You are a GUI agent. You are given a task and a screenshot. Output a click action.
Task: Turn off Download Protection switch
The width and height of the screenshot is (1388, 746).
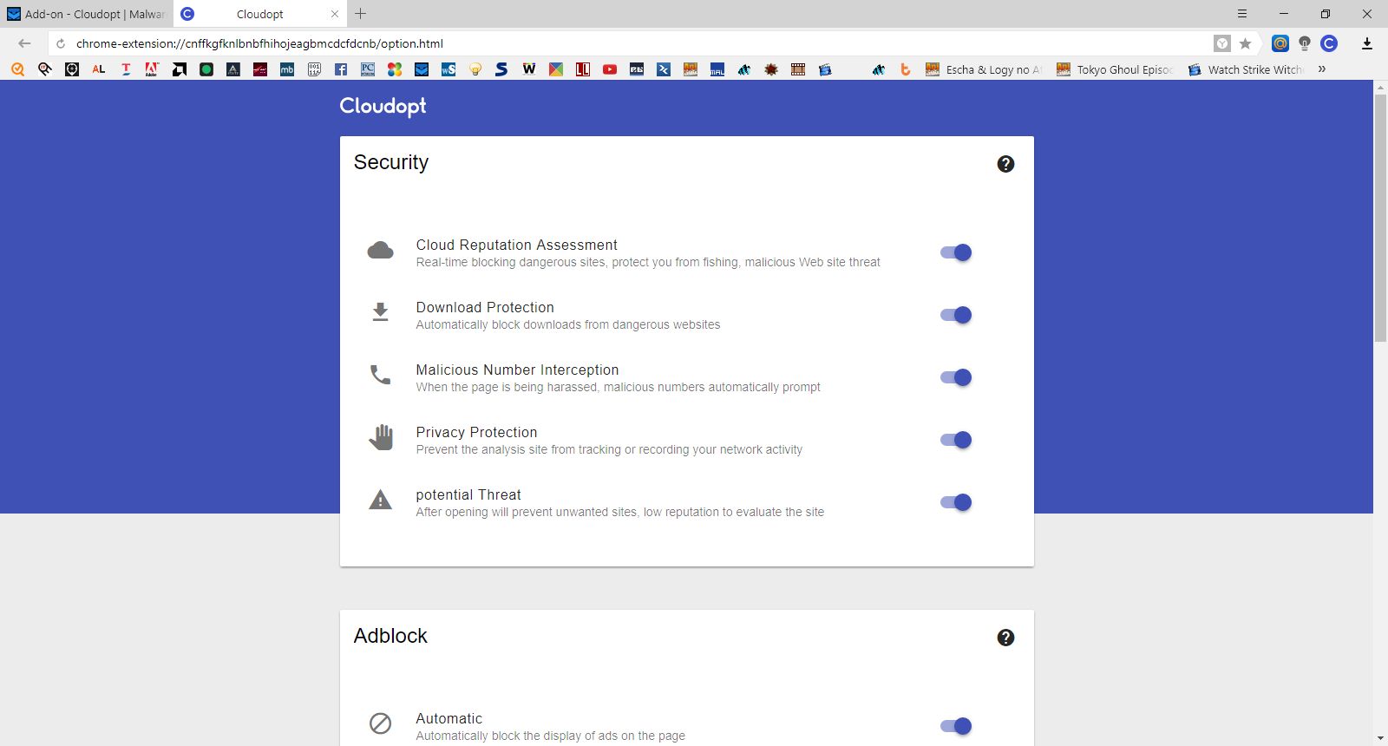[x=956, y=315]
